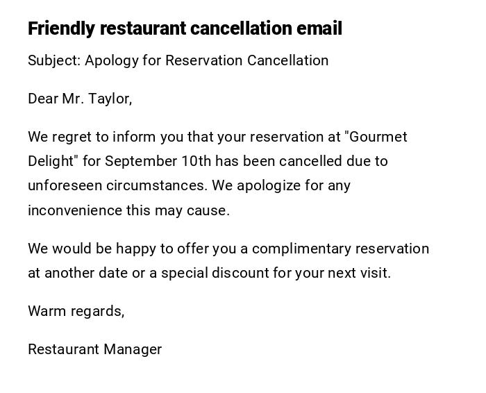Click the word "Subject:" label
Screen dimensions: 486x393
pos(54,60)
